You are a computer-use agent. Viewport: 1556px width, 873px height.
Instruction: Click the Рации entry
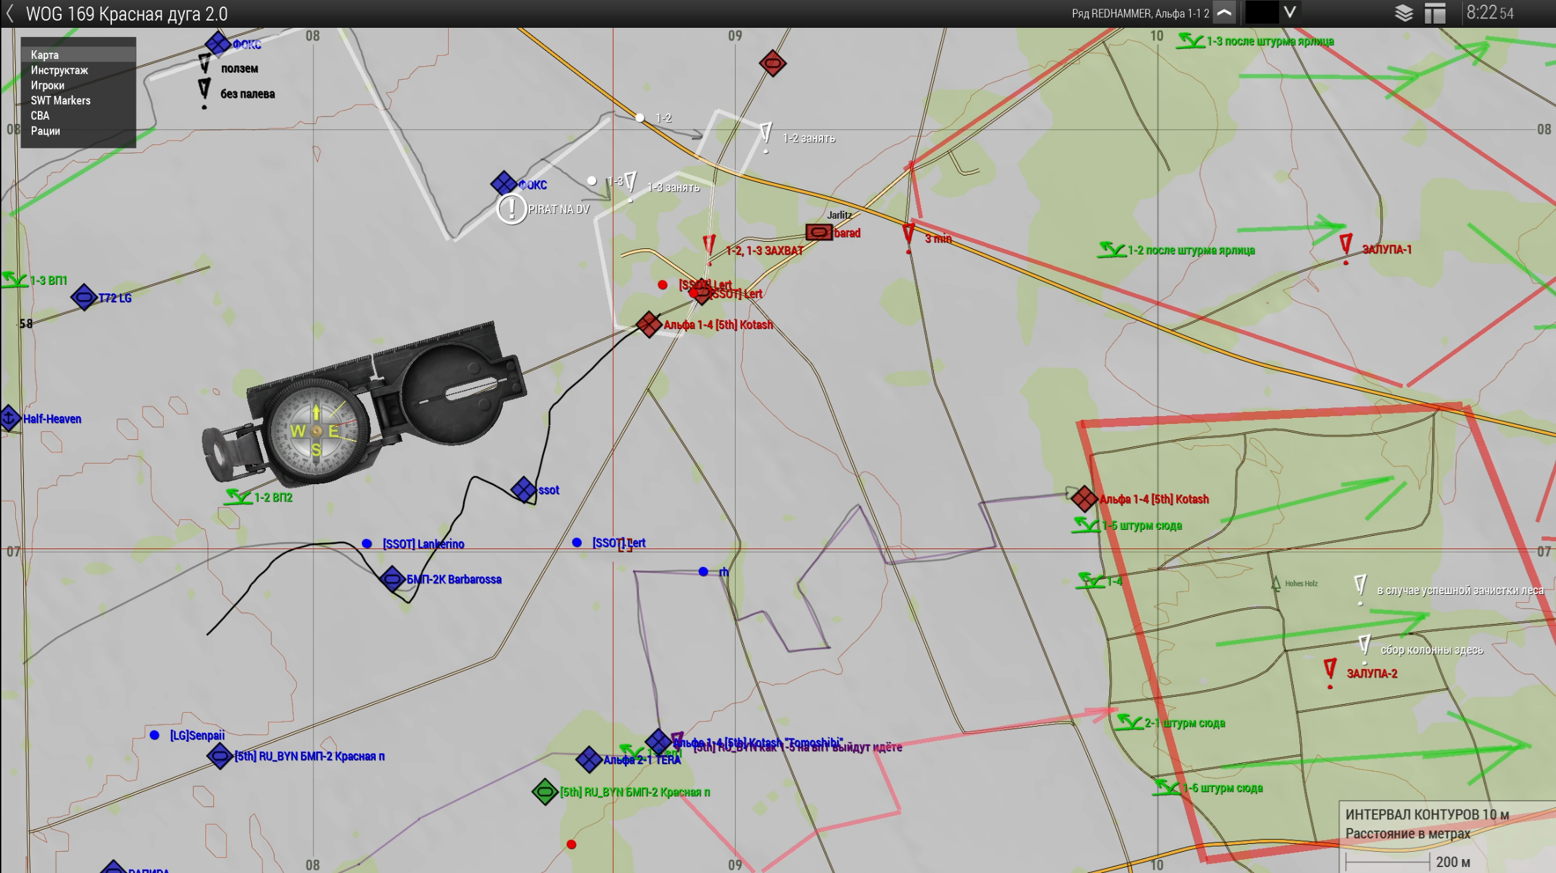click(45, 131)
